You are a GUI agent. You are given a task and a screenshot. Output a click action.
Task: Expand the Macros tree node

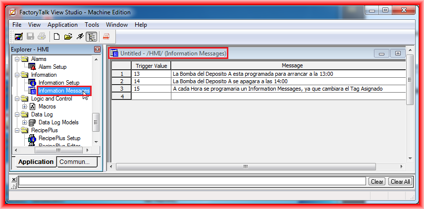point(25,106)
